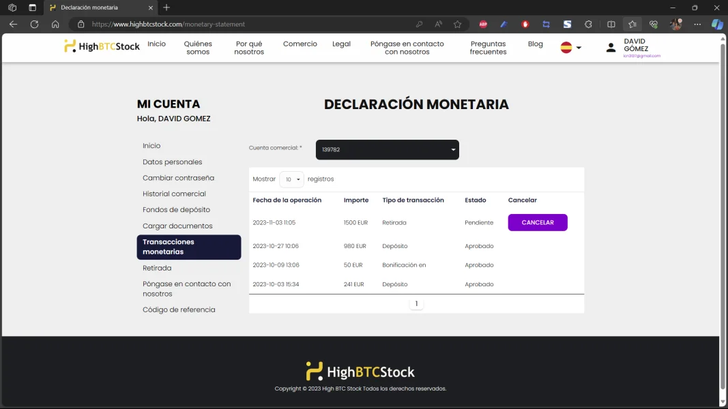The height and width of the screenshot is (409, 728).
Task: Click the browser Extensions puzzle icon
Action: (x=588, y=24)
